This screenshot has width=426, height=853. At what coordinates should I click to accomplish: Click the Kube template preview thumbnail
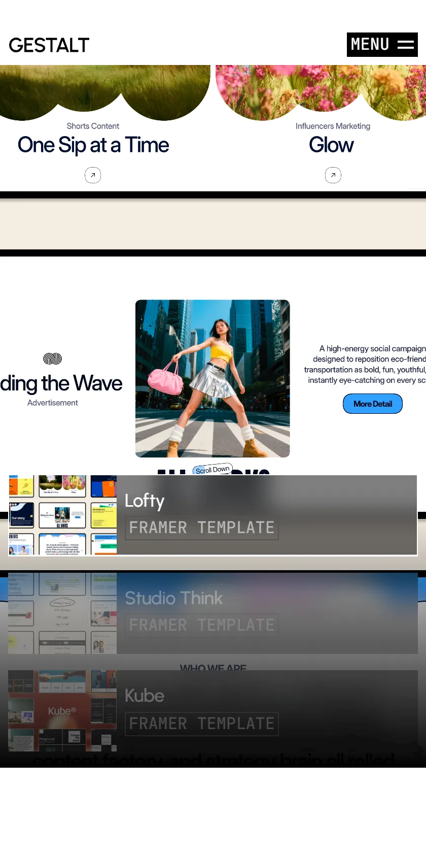coord(62,711)
